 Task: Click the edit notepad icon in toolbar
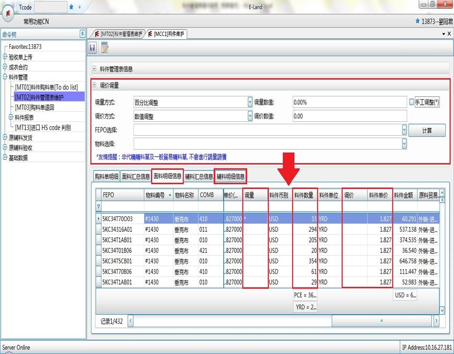click(104, 48)
